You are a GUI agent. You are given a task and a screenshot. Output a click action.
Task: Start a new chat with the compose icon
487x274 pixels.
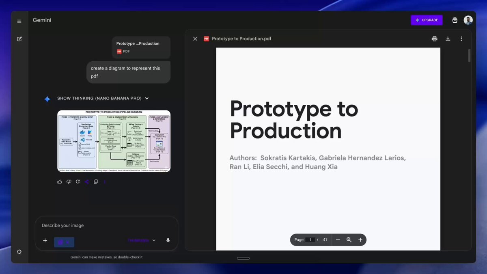pyautogui.click(x=19, y=39)
